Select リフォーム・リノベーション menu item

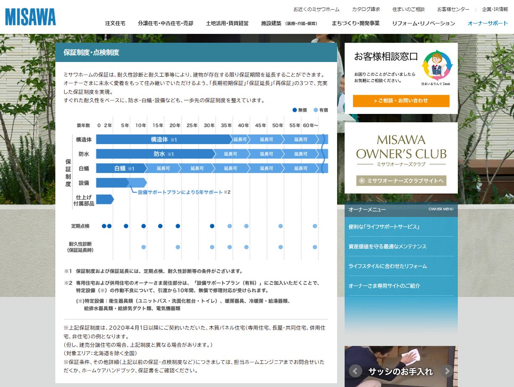pos(423,23)
